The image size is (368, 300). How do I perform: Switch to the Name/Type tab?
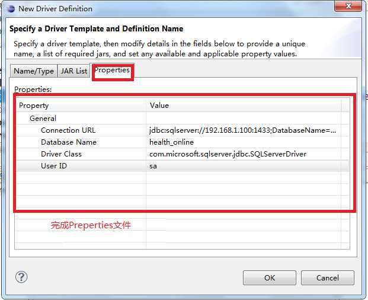(34, 71)
